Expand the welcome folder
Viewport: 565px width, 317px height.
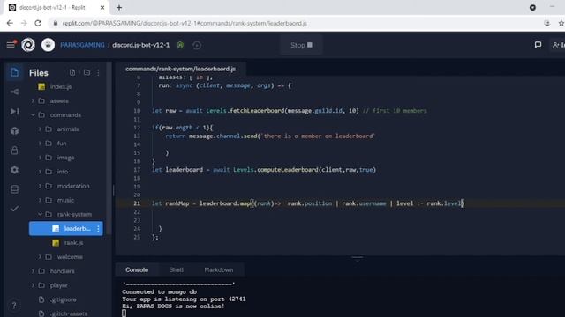tap(40, 257)
